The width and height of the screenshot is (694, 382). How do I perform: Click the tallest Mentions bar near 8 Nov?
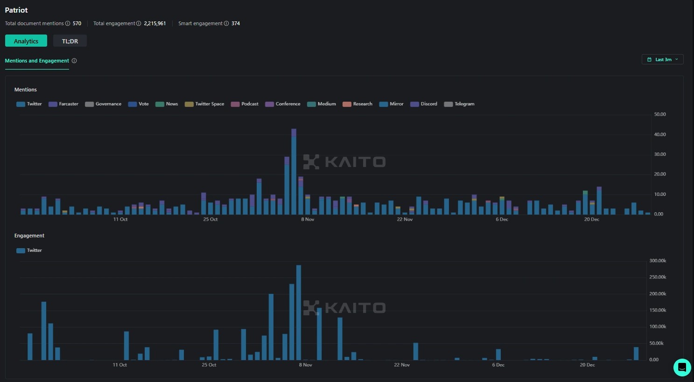pyautogui.click(x=294, y=171)
